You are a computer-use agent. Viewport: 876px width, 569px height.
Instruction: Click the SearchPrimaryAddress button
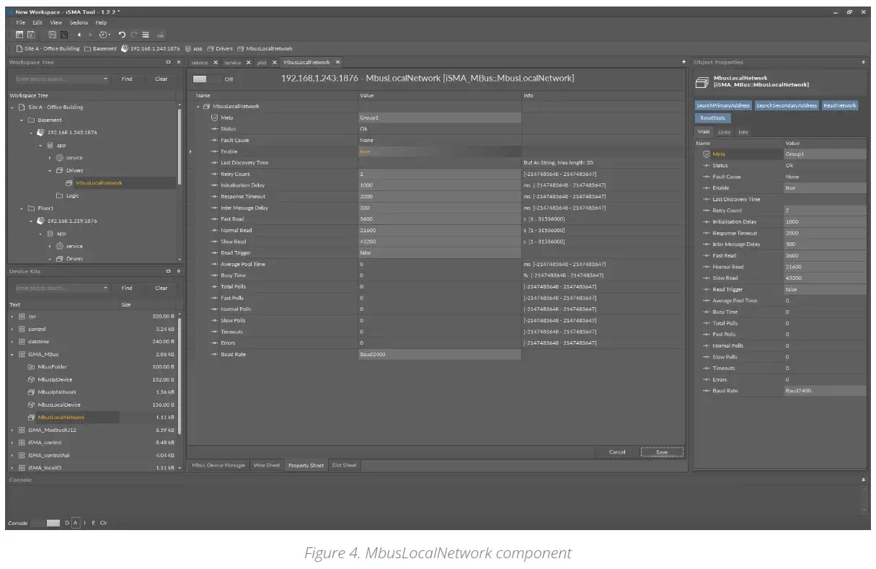pos(723,105)
